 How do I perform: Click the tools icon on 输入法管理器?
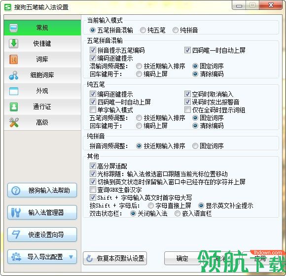16,213
